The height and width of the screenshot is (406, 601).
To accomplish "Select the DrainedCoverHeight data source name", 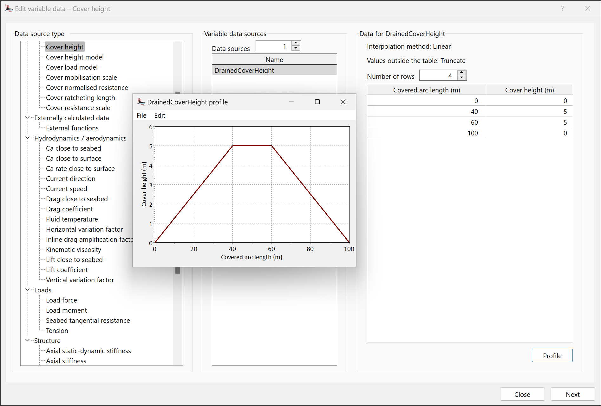I will [x=244, y=70].
